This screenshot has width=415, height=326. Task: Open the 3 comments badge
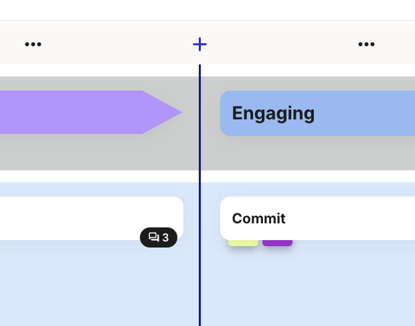159,237
